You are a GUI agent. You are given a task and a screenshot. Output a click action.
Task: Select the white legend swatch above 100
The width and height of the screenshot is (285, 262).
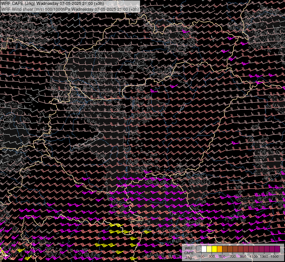(x=204, y=249)
